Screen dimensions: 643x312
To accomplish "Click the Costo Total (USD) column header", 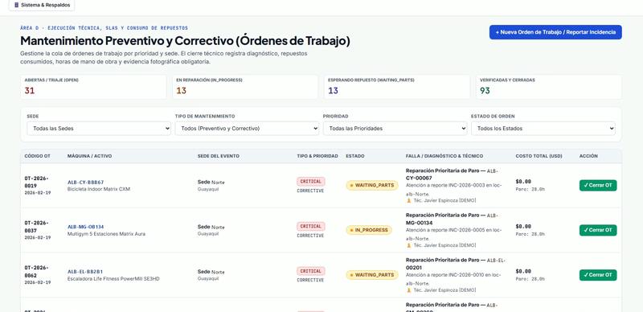I will 539,156.
